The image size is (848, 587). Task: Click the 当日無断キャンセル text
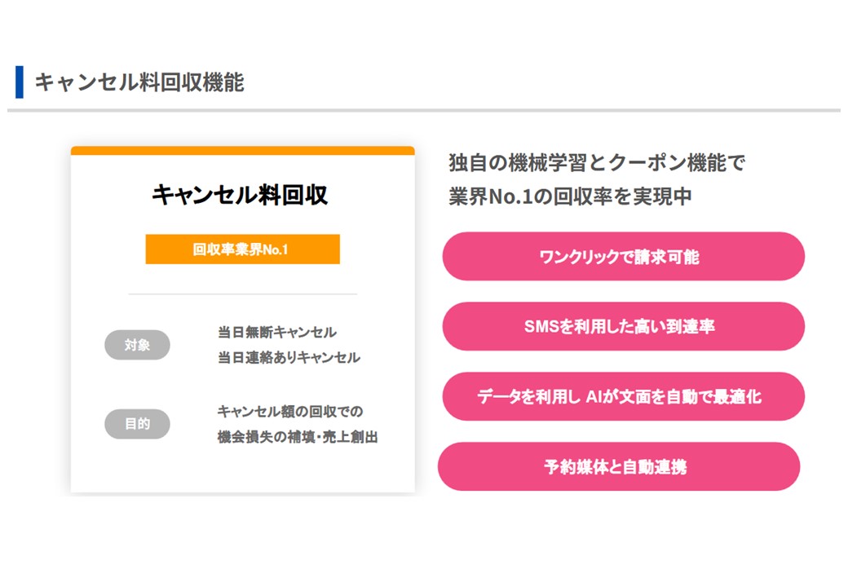tap(277, 332)
